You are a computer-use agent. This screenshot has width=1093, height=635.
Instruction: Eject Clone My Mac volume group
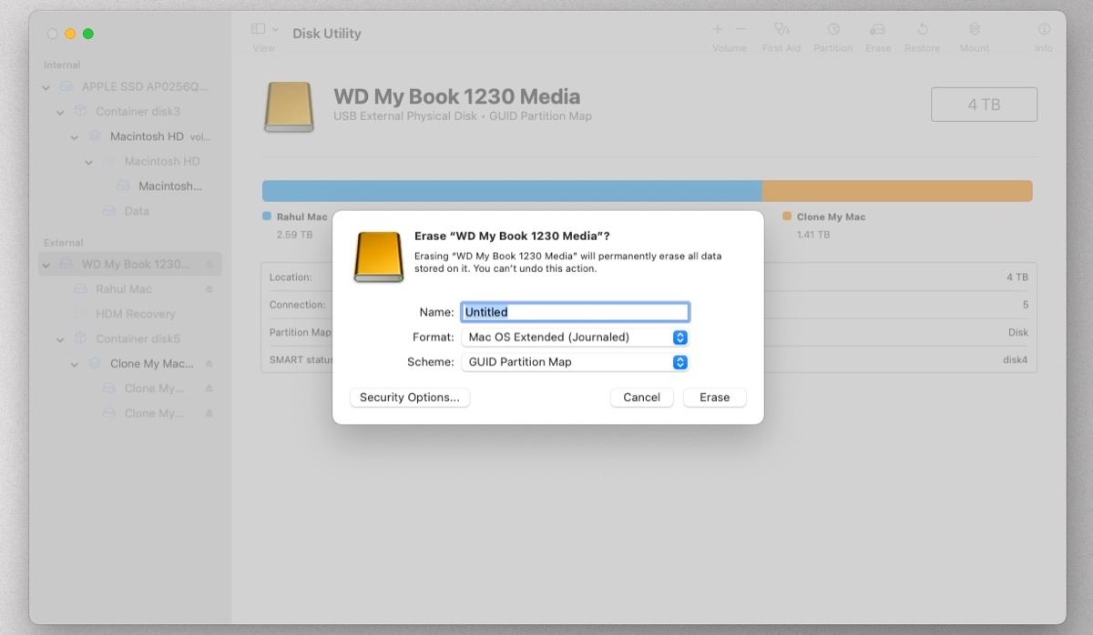click(209, 364)
